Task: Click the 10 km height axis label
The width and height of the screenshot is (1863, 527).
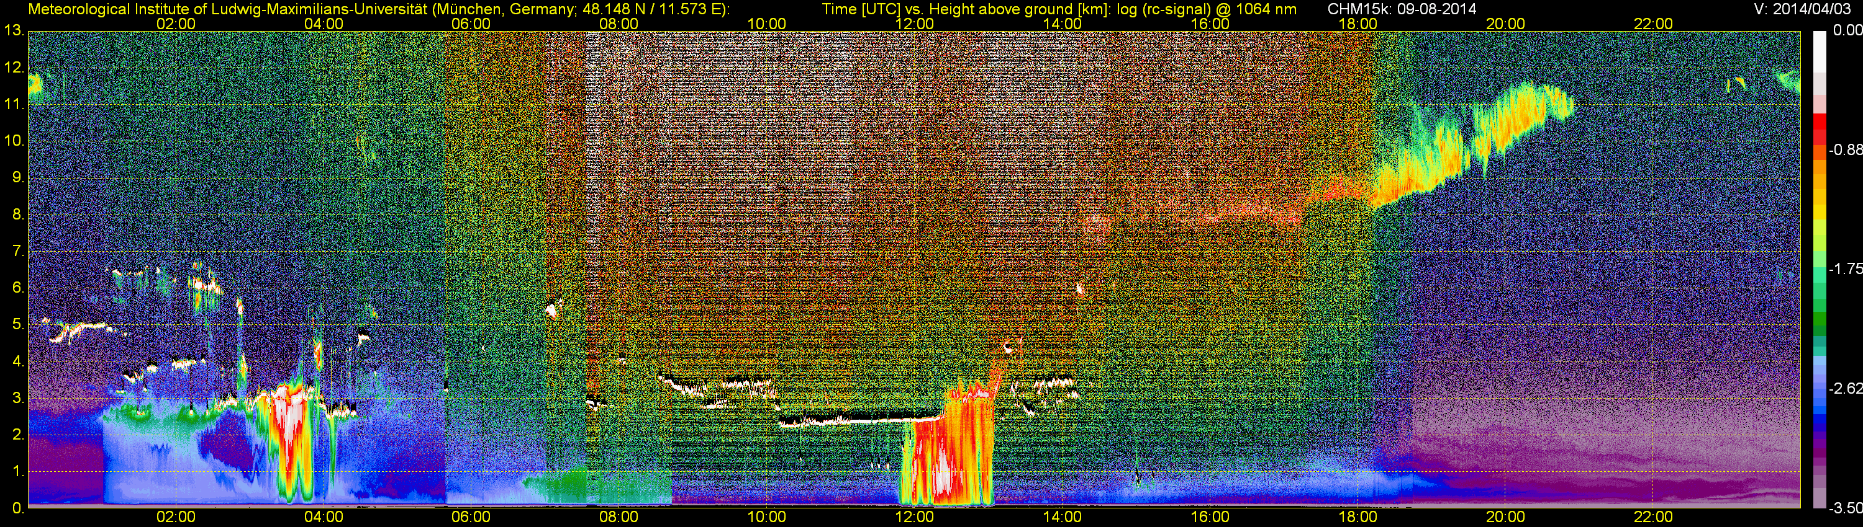Action: [13, 141]
